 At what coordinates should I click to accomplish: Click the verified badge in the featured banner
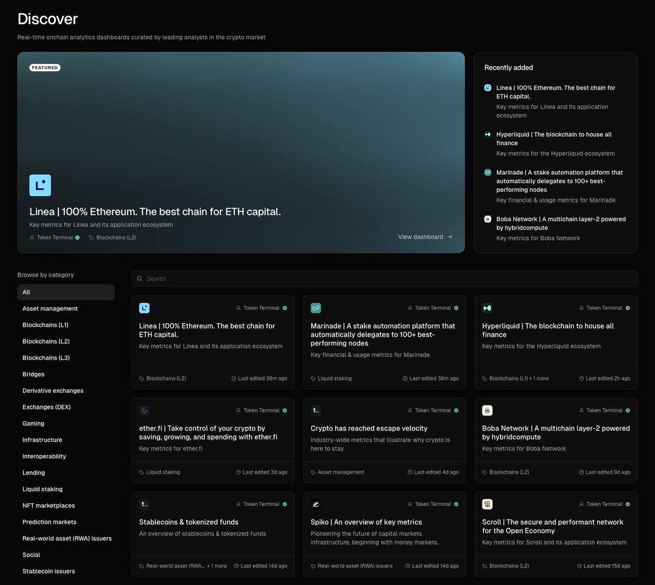(78, 237)
